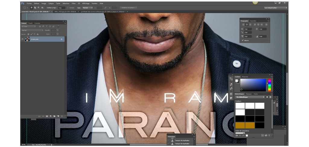Screen dimensions: 309x147
Task: Click the link layers icon
Action: pyautogui.click(x=39, y=116)
